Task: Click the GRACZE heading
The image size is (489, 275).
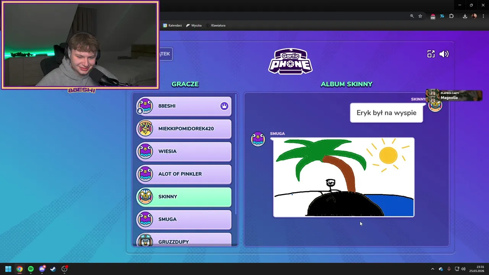Action: [185, 84]
